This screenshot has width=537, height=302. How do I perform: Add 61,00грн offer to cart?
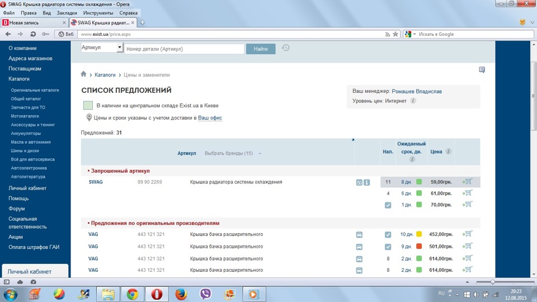(x=468, y=193)
